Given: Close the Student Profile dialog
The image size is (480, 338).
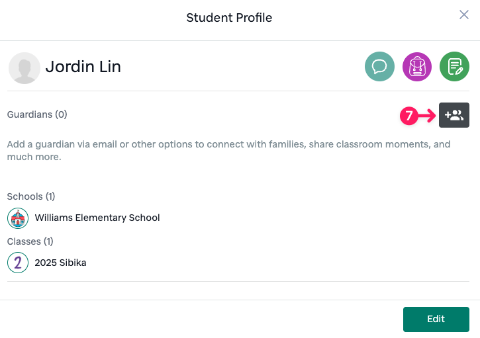Looking at the screenshot, I should pos(464,15).
